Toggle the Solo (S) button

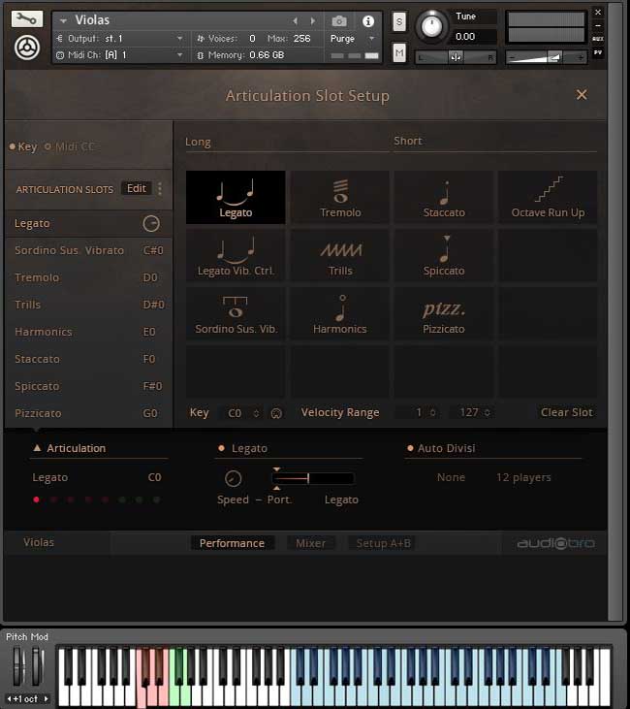pos(399,21)
